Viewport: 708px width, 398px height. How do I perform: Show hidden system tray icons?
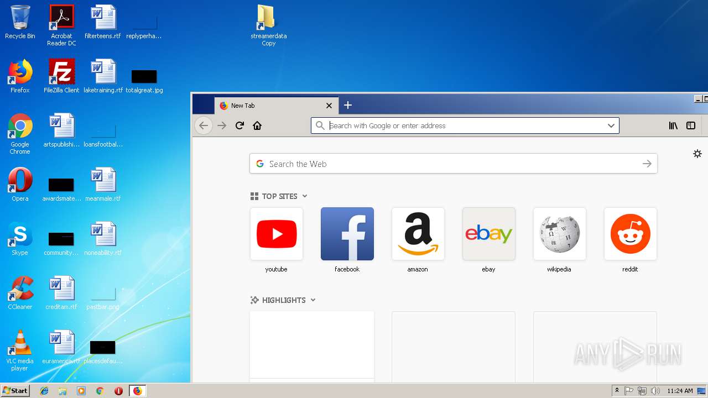(x=617, y=391)
